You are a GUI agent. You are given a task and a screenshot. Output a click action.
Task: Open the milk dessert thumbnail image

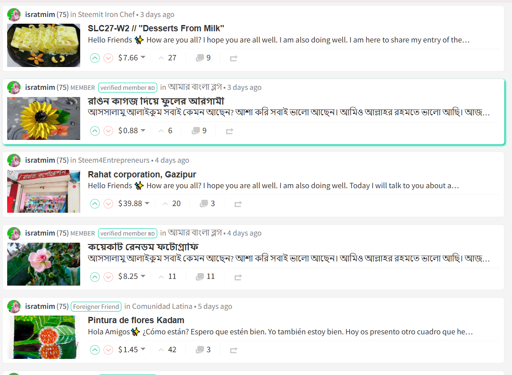pos(44,45)
